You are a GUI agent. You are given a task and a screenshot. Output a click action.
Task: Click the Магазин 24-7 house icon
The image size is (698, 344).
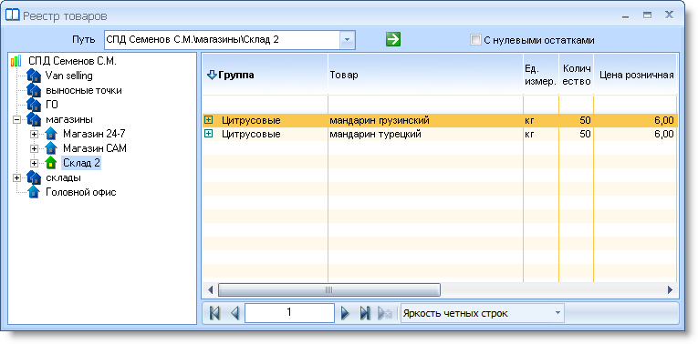click(x=51, y=134)
